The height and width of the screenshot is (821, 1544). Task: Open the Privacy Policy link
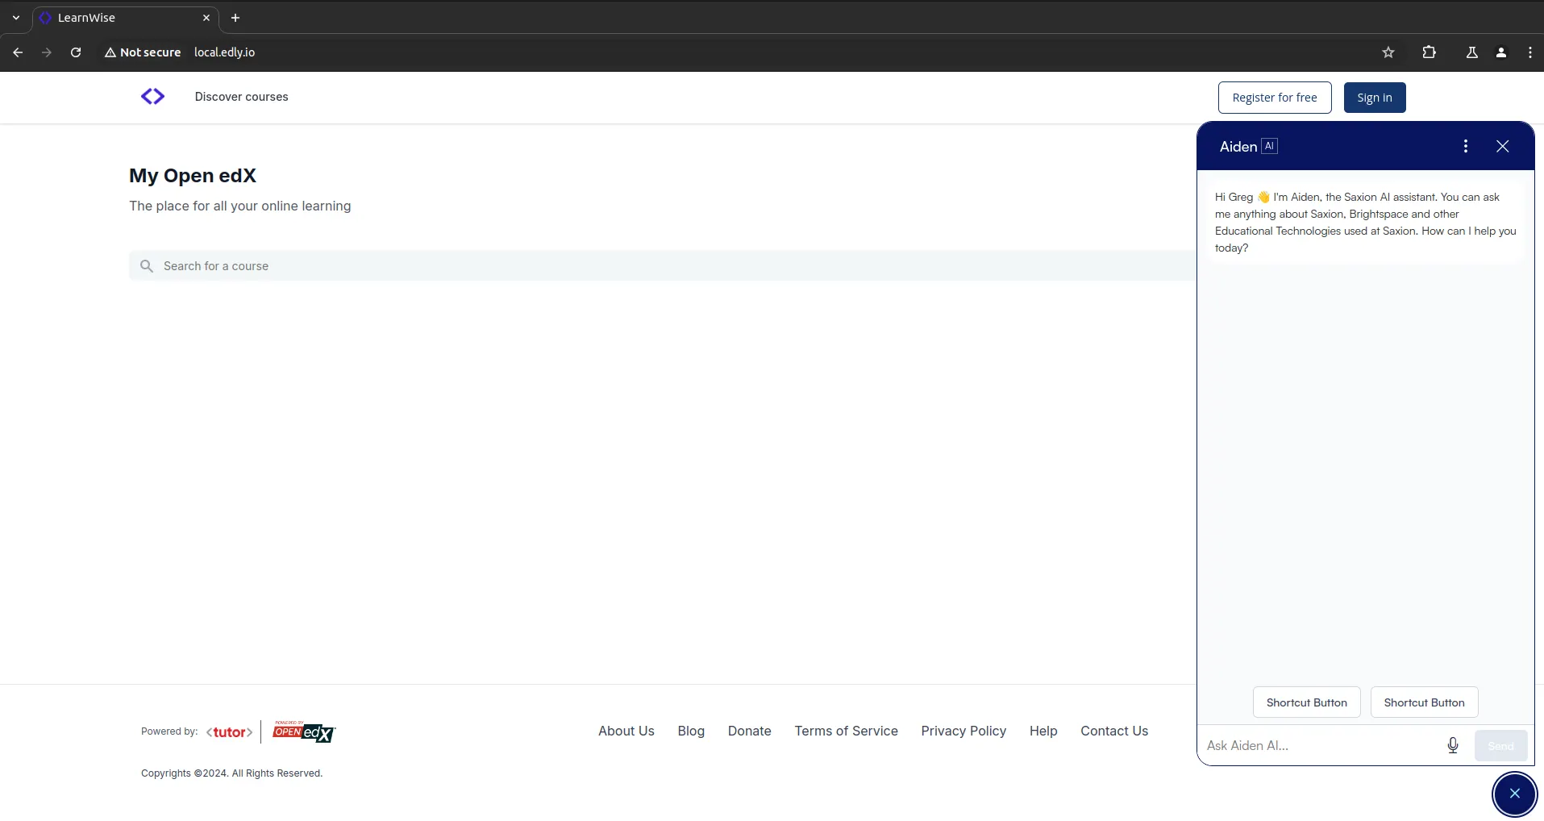point(963,731)
